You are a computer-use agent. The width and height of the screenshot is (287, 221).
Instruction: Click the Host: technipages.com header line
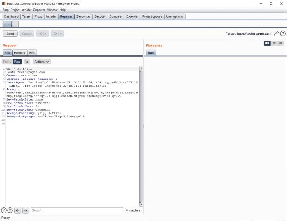click(x=25, y=72)
